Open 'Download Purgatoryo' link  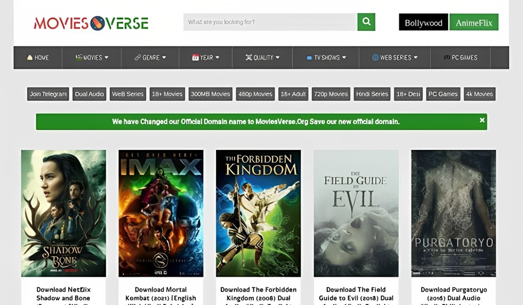454,295
